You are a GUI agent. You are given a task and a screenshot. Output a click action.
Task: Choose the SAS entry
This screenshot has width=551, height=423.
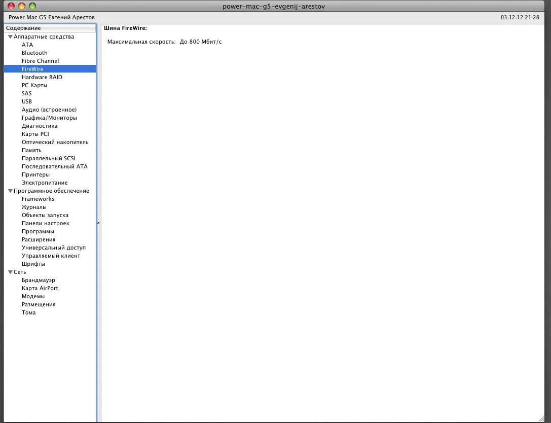tap(27, 93)
